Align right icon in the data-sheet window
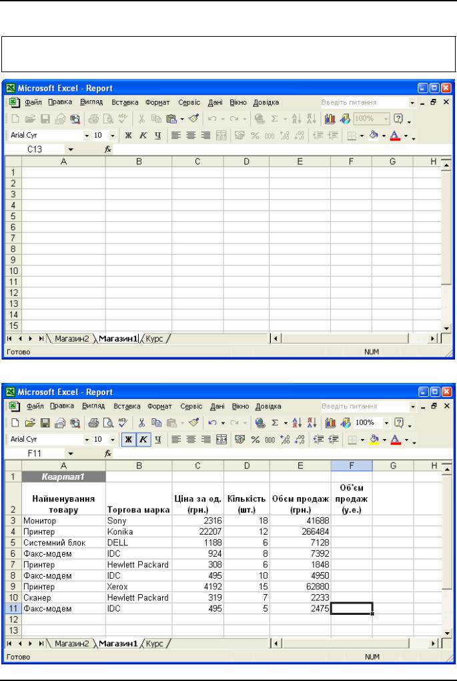The width and height of the screenshot is (457, 681). pyautogui.click(x=206, y=440)
